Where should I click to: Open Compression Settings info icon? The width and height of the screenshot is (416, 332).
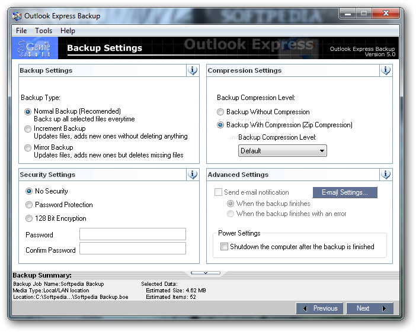point(386,70)
